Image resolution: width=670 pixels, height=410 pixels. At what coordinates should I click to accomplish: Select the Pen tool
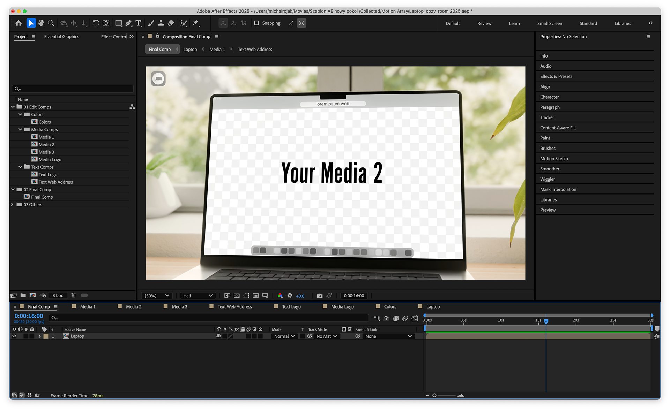128,23
